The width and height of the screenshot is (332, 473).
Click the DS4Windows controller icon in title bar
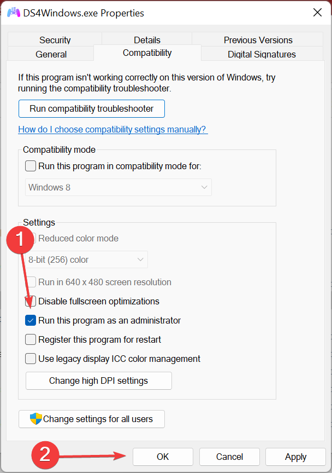(x=13, y=13)
